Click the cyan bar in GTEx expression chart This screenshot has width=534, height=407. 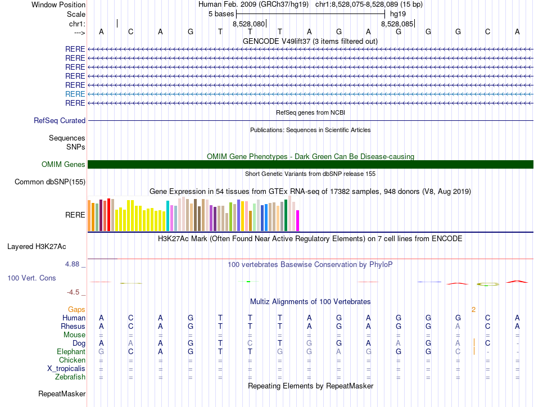[x=168, y=216]
